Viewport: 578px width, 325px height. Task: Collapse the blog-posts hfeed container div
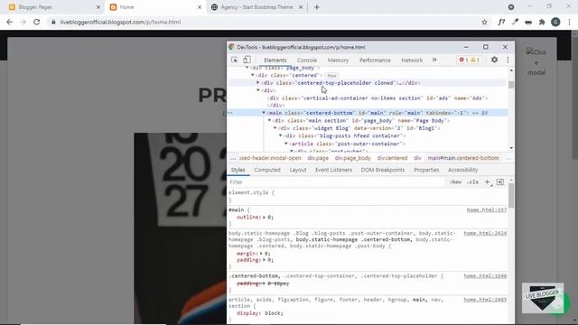point(281,135)
